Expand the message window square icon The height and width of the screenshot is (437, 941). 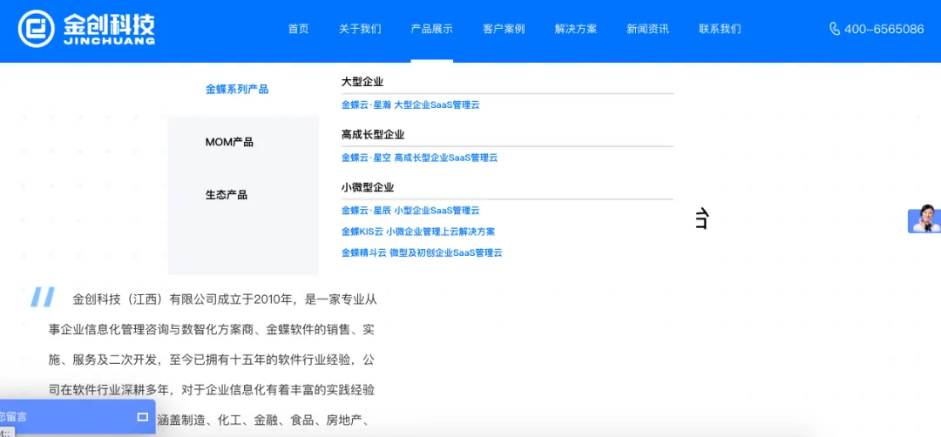click(x=143, y=417)
